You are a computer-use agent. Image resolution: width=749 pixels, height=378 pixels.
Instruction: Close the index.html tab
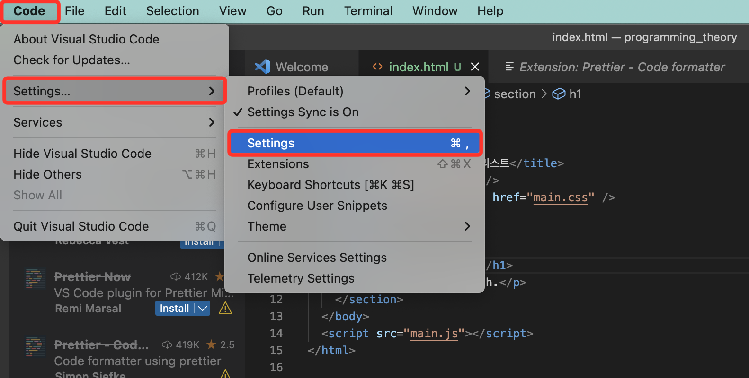(475, 67)
